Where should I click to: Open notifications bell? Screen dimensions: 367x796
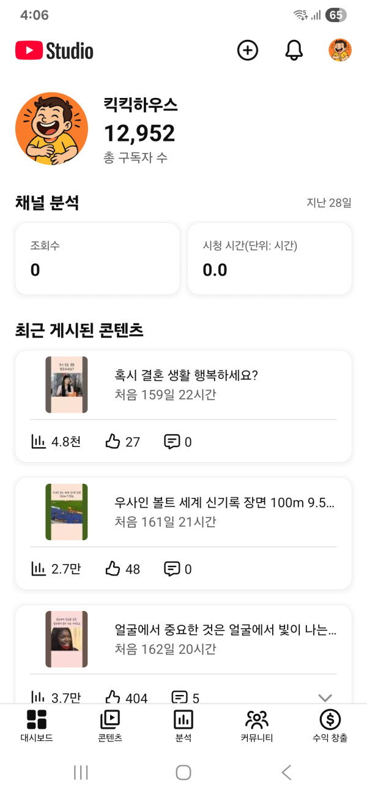294,50
